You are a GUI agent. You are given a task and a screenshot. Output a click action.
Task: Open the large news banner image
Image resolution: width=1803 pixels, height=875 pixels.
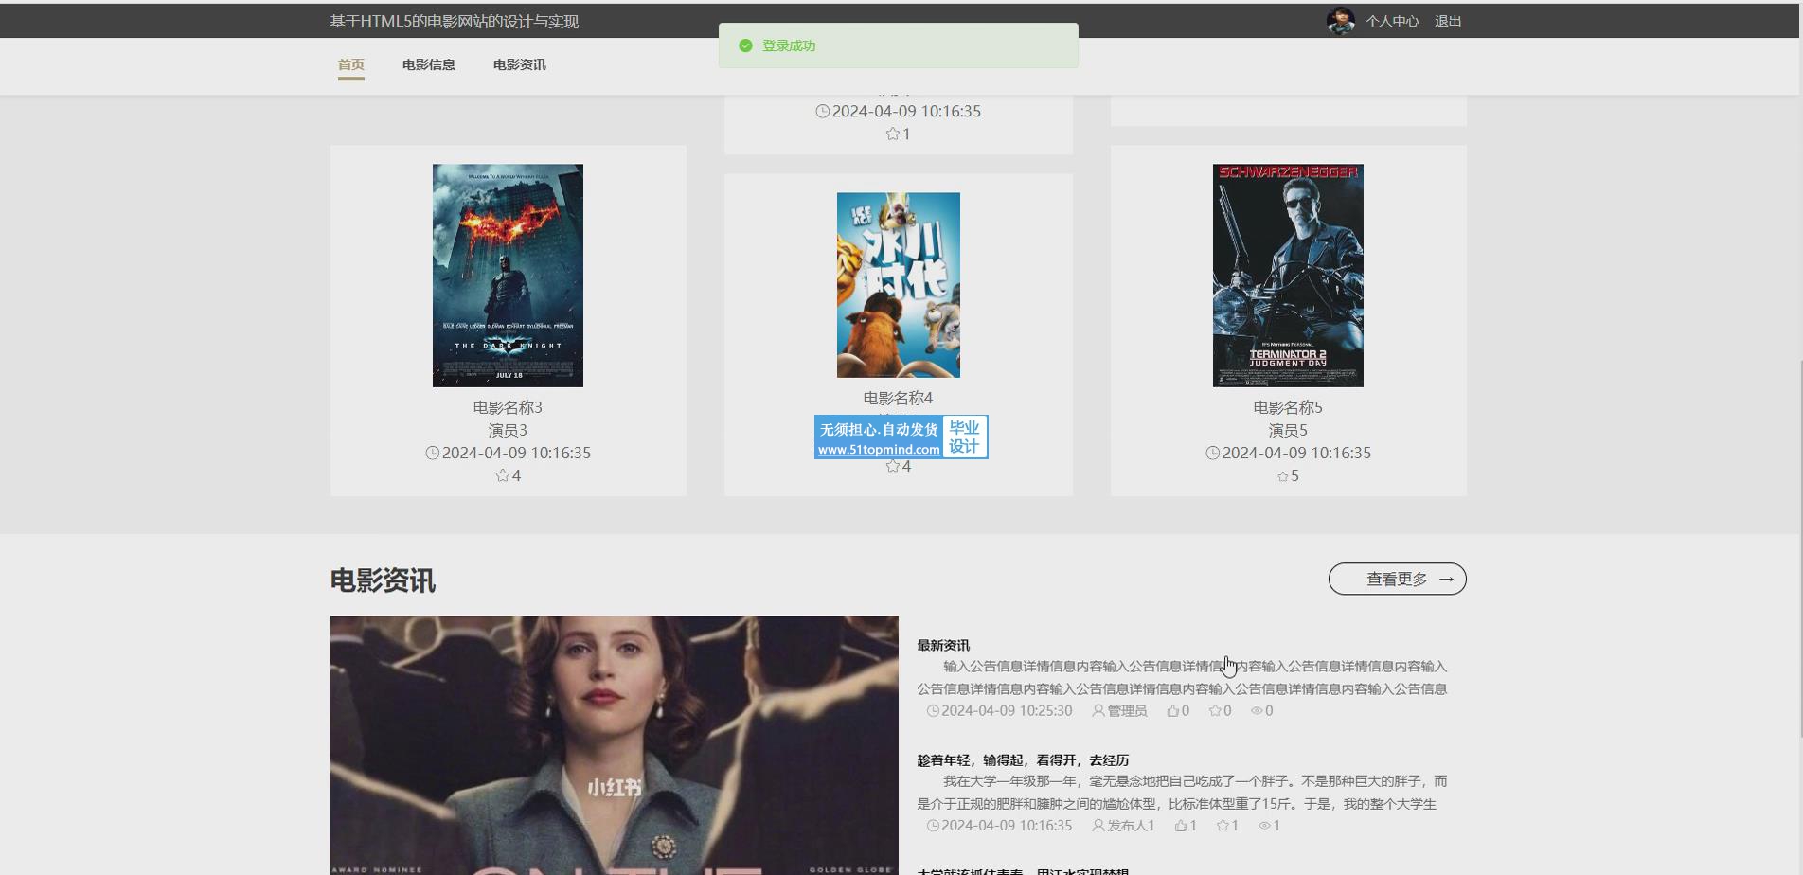point(614,745)
